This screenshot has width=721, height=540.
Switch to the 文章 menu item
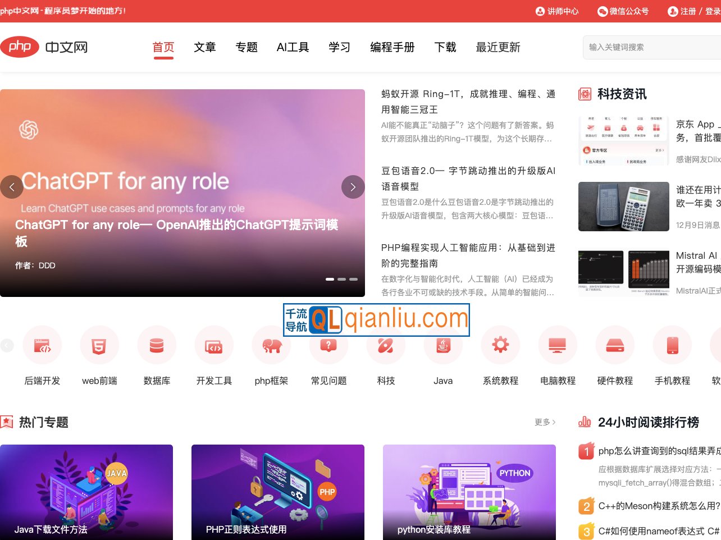tap(204, 47)
